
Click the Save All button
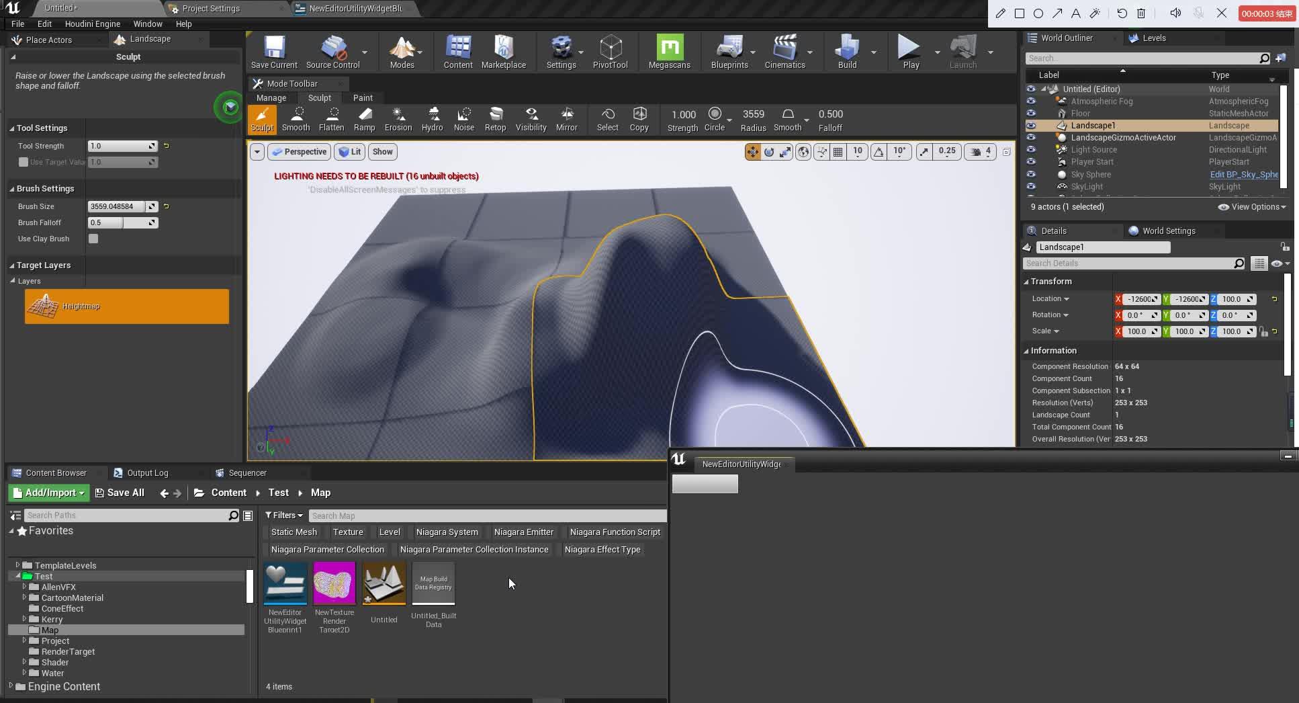120,493
